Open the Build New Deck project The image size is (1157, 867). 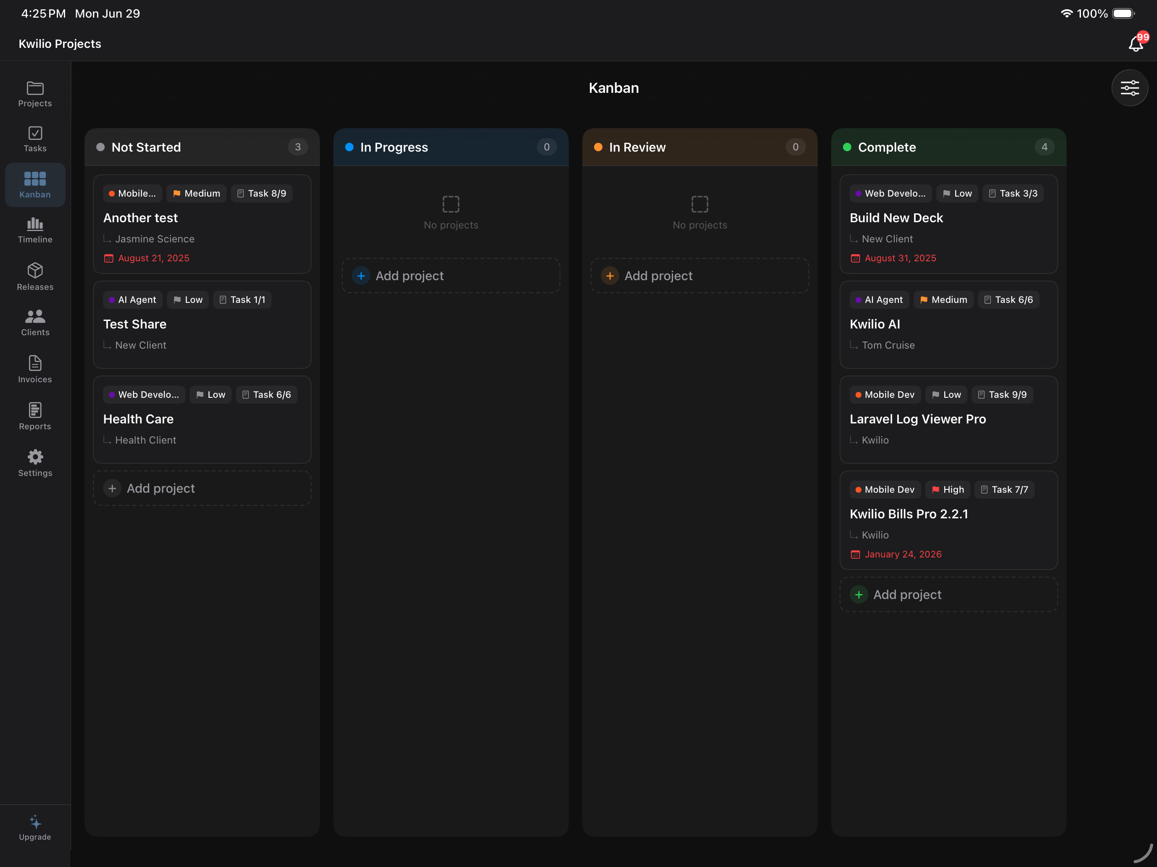(x=949, y=223)
